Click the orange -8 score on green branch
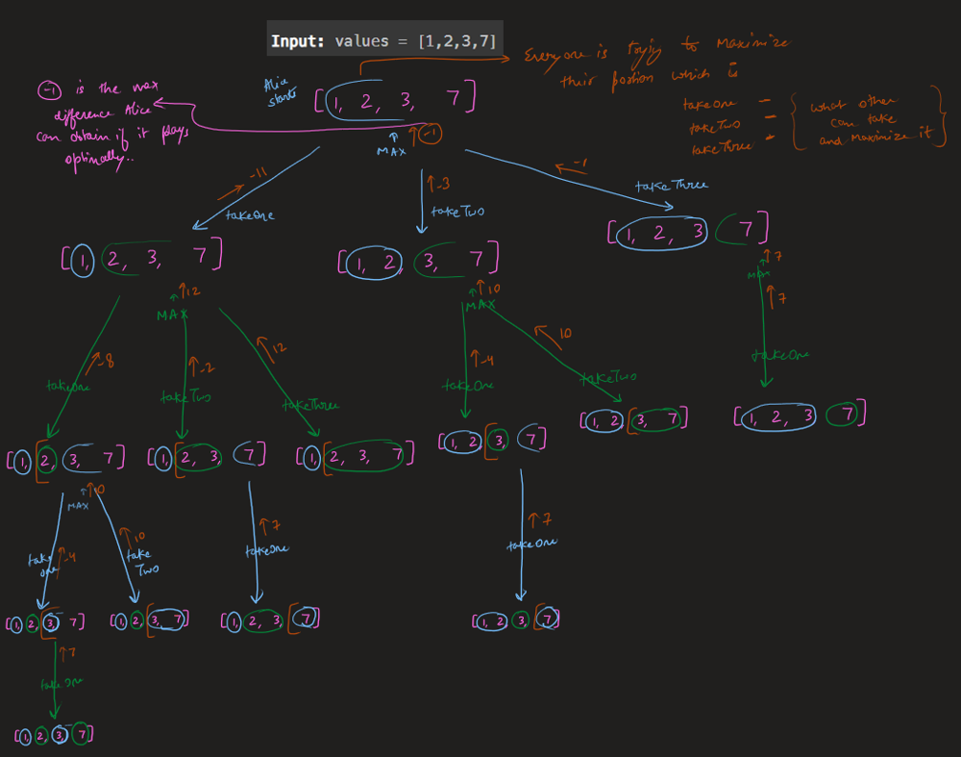Image resolution: width=961 pixels, height=757 pixels. (x=104, y=364)
